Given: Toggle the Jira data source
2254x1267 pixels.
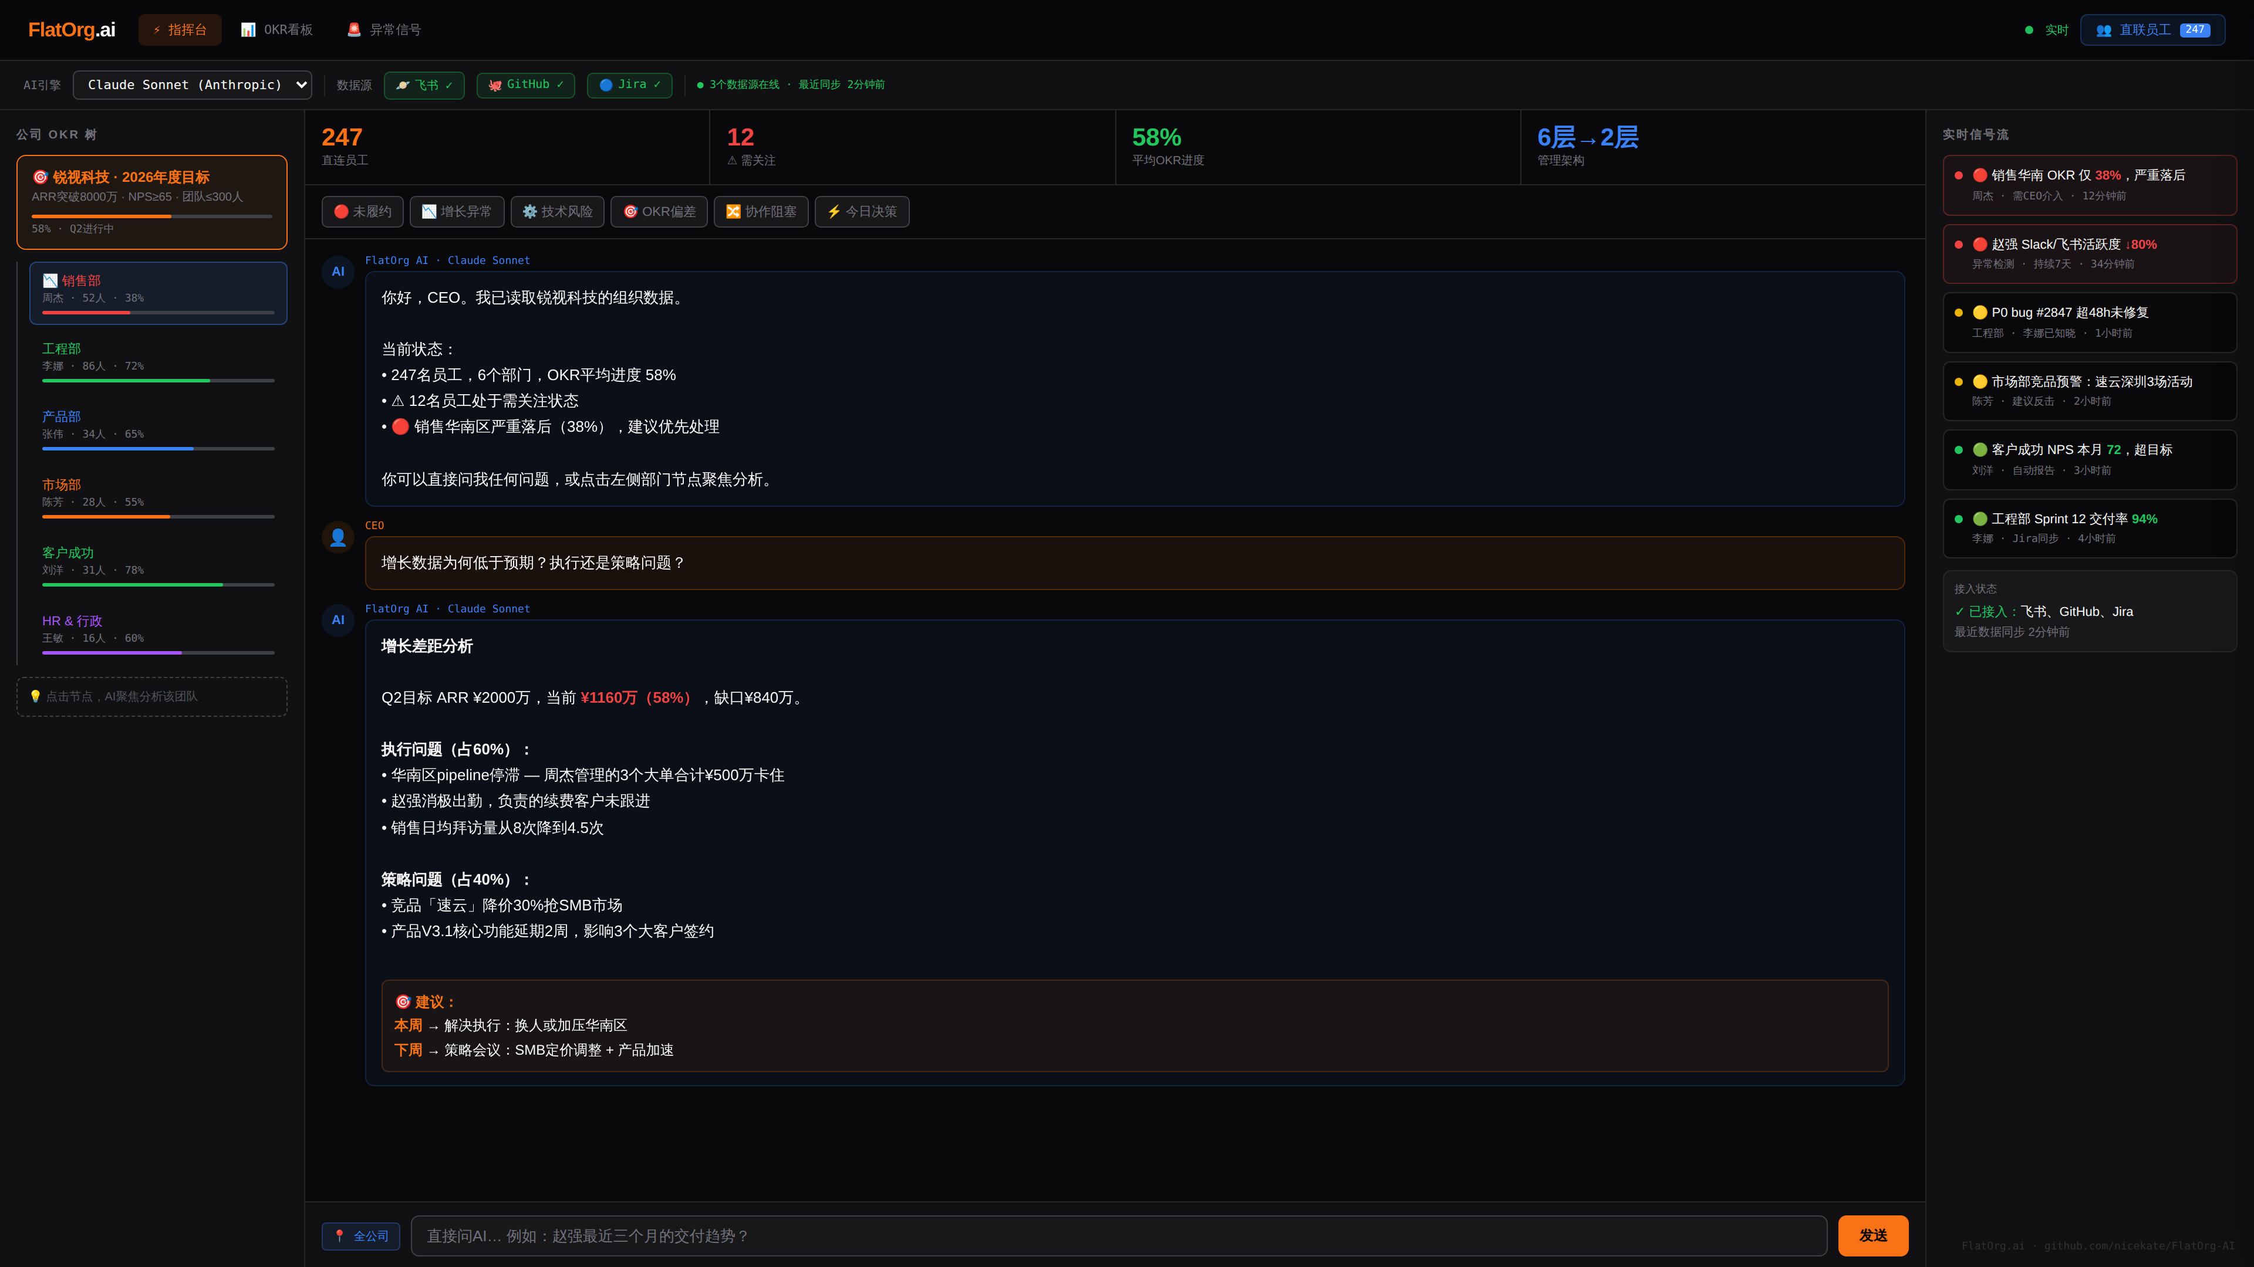Looking at the screenshot, I should coord(629,85).
